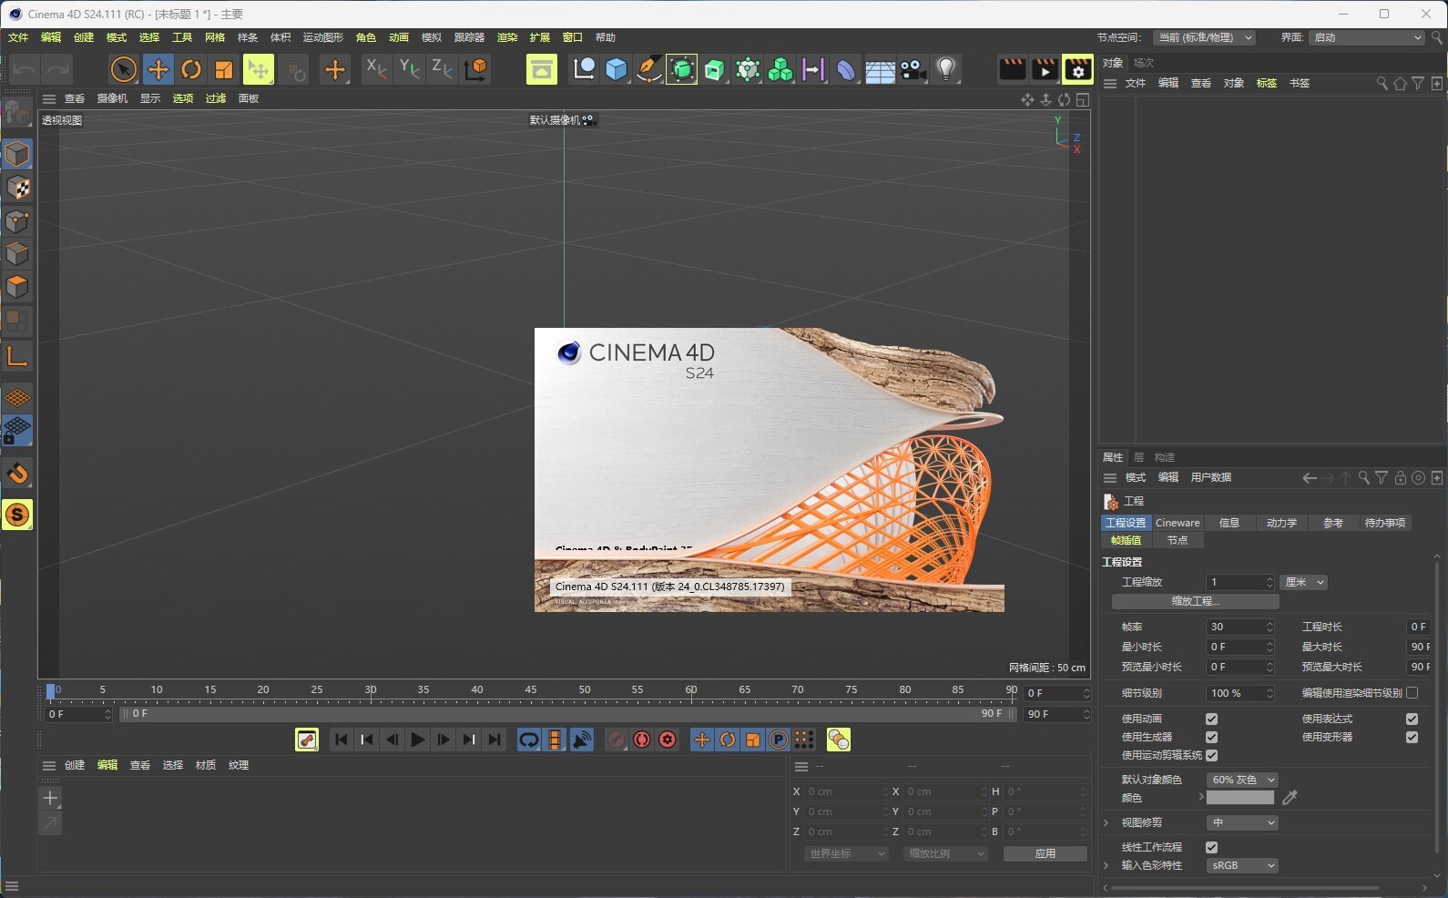Switch to the Cineware tab
The width and height of the screenshot is (1448, 898).
pos(1178,523)
